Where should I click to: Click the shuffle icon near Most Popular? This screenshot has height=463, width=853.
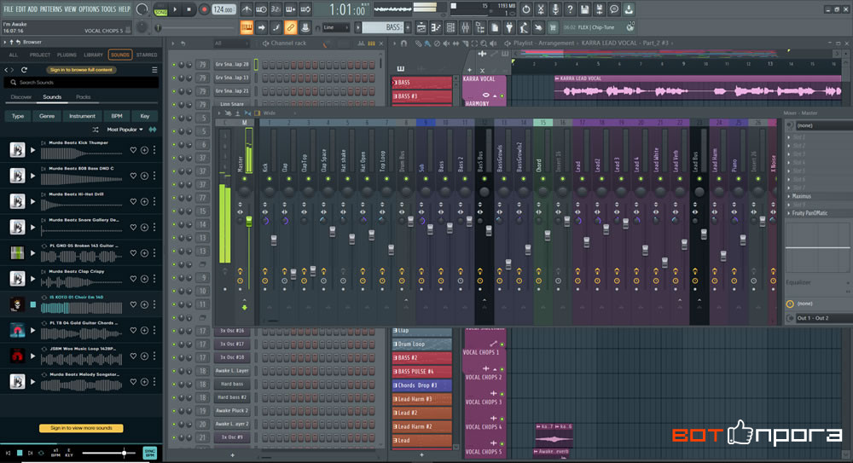point(96,130)
